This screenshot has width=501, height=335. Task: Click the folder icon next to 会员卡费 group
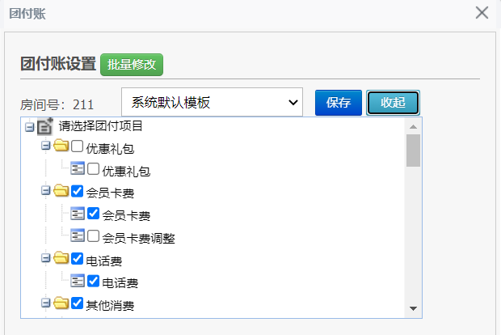tap(61, 191)
